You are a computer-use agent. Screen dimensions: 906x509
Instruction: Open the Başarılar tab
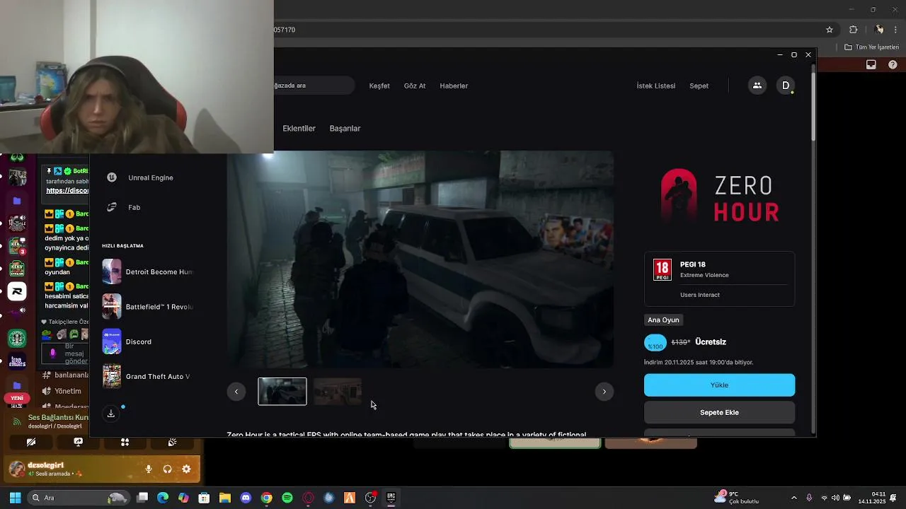[x=345, y=129]
